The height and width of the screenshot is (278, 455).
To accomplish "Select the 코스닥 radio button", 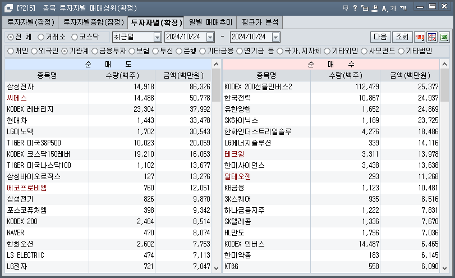I will [75, 37].
